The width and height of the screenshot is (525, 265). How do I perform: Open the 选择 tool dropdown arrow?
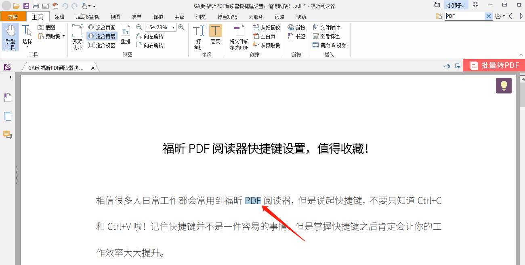coord(27,46)
